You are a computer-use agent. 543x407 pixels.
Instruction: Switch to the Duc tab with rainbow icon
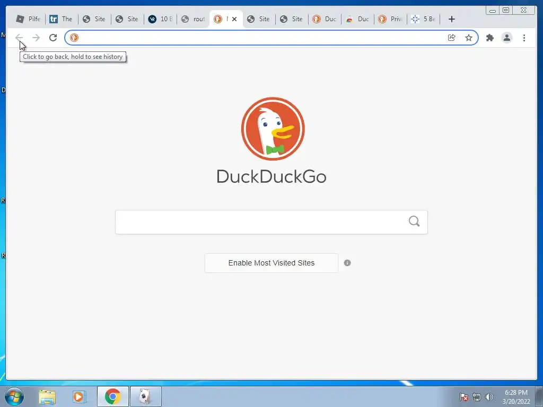pos(357,19)
